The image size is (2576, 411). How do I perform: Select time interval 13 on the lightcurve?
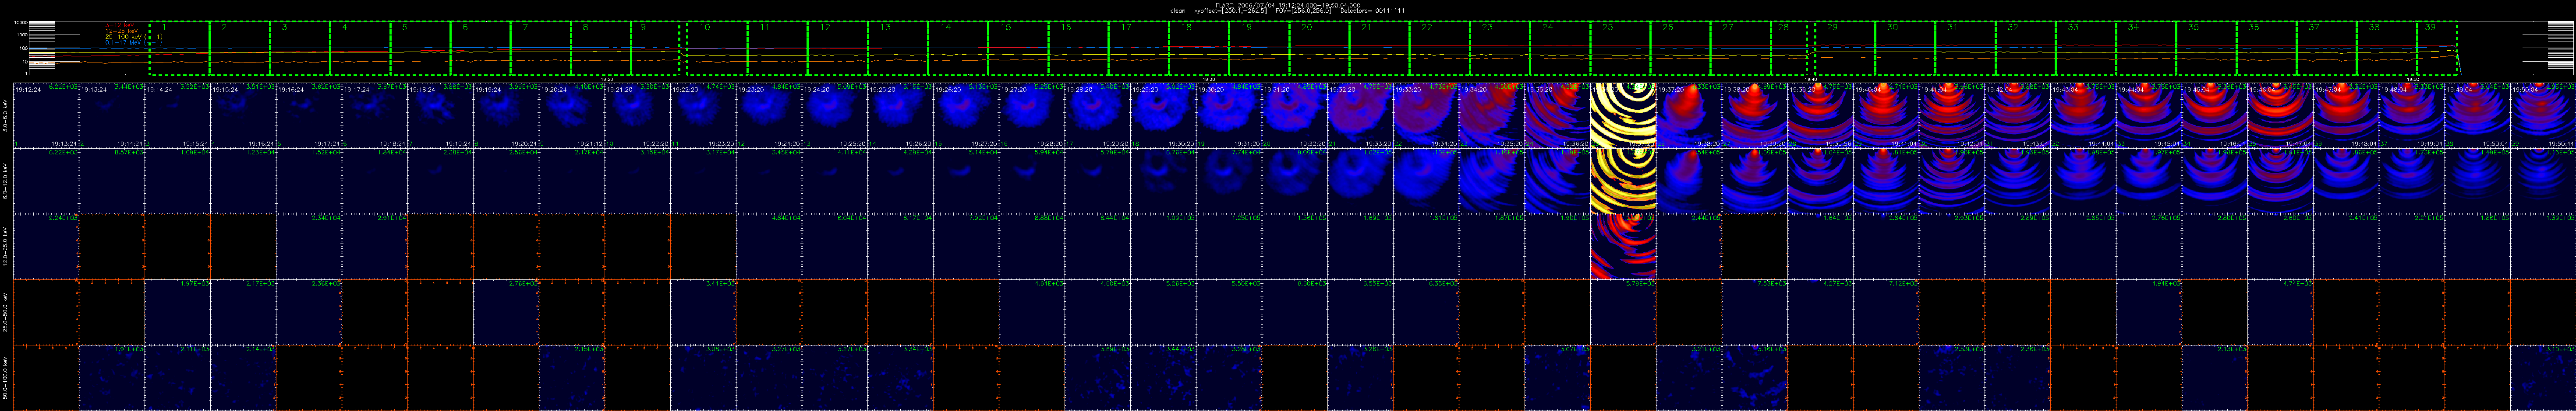[x=899, y=48]
